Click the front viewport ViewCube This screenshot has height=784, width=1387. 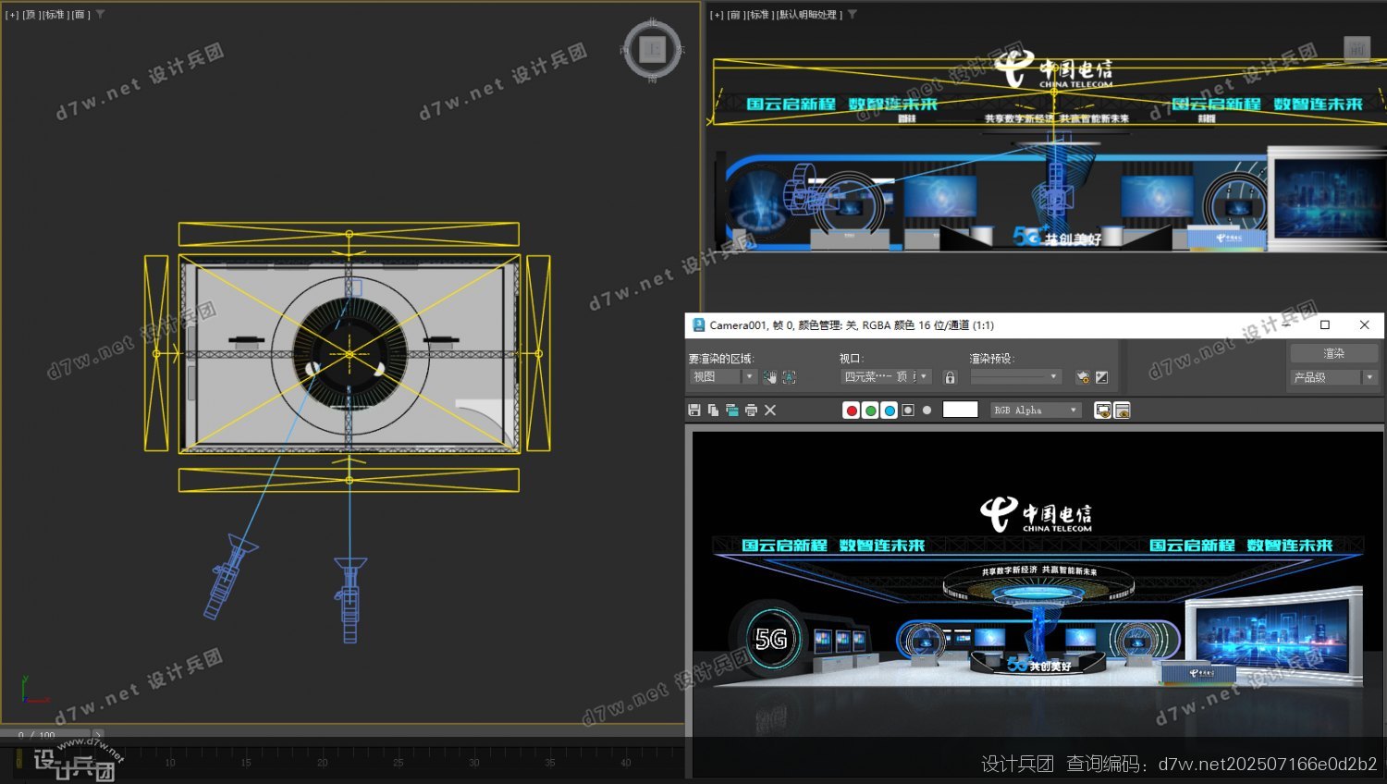point(1356,49)
